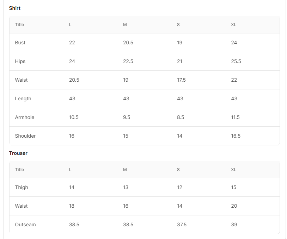Click Outseam S value 37.5
This screenshot has width=287, height=239.
[182, 225]
